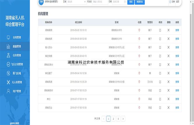Open 查看 link for 湖南省政府 row
Viewport: 194px width, 125px height.
(177, 91)
